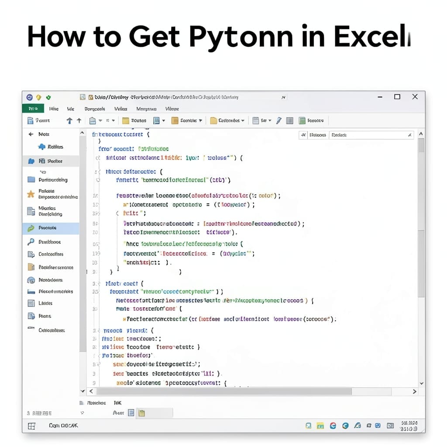This screenshot has width=447, height=447.
Task: Select the highlighted Pscotote sidebar item
Action: click(x=51, y=228)
